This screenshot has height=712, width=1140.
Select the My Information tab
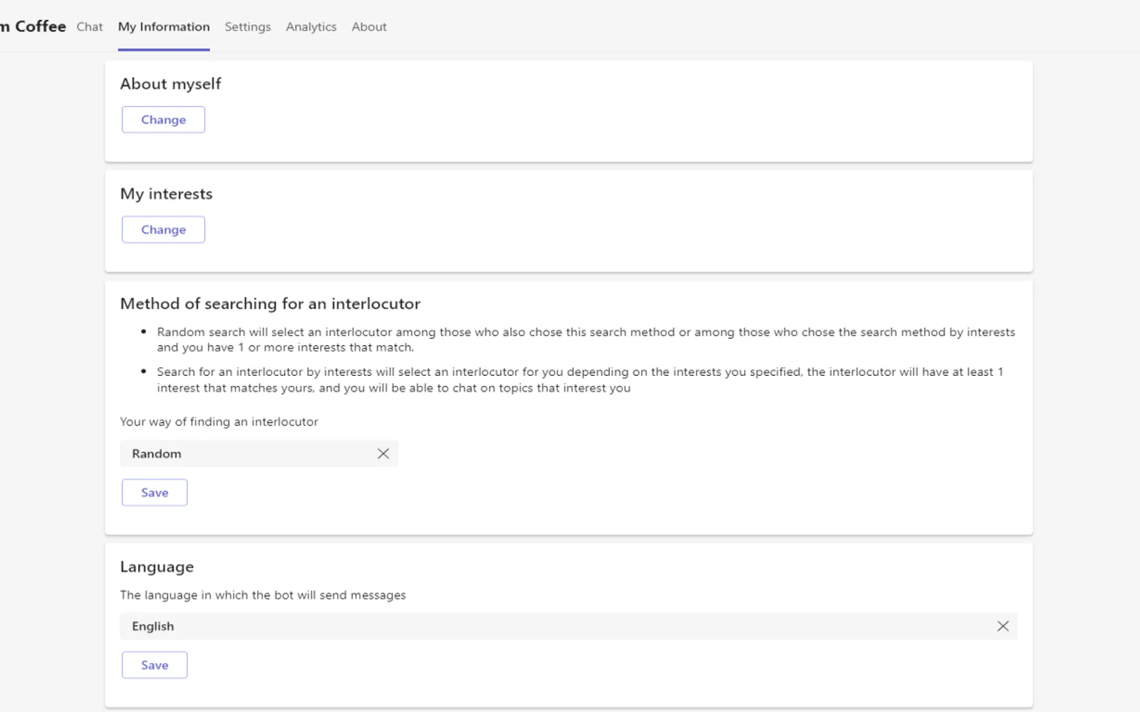click(164, 27)
